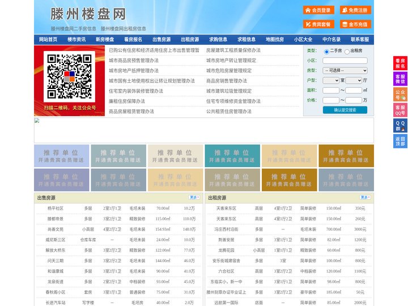
Task: Click the blue QQ群 sidebar icon
Action: point(400,126)
